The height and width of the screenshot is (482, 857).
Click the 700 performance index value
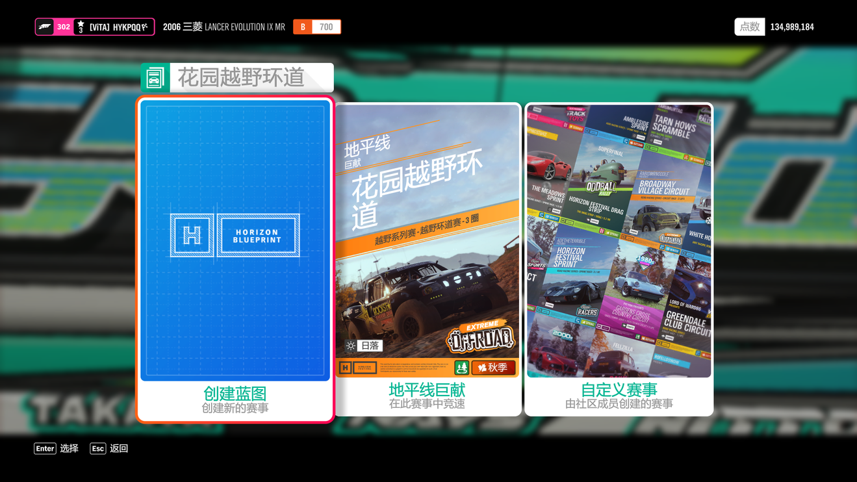pyautogui.click(x=326, y=27)
